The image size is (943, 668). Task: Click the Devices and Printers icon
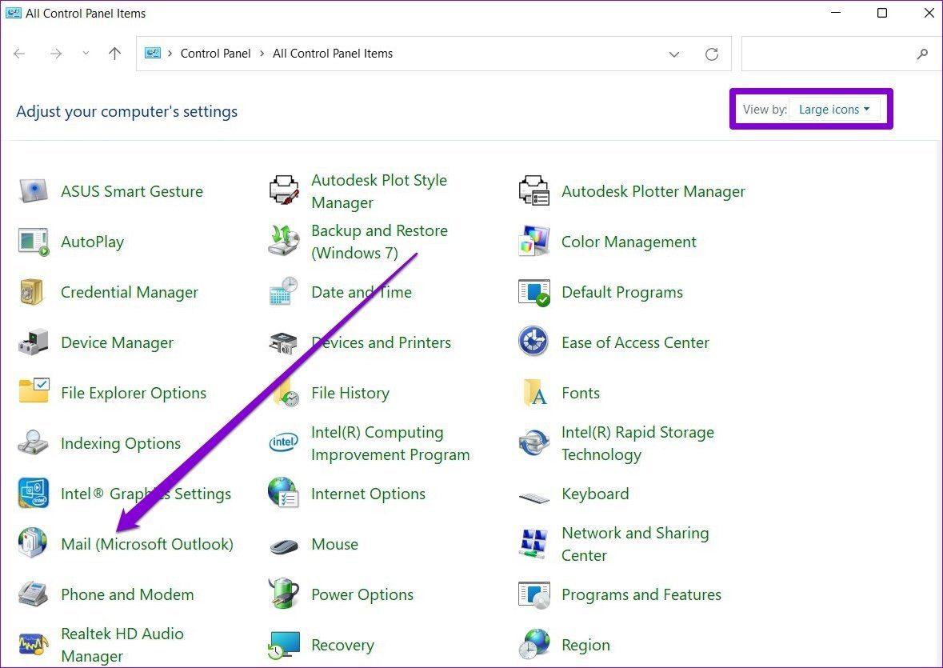pyautogui.click(x=284, y=342)
